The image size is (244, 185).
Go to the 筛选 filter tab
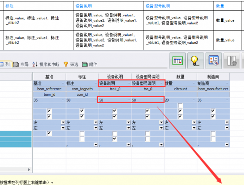71,64
